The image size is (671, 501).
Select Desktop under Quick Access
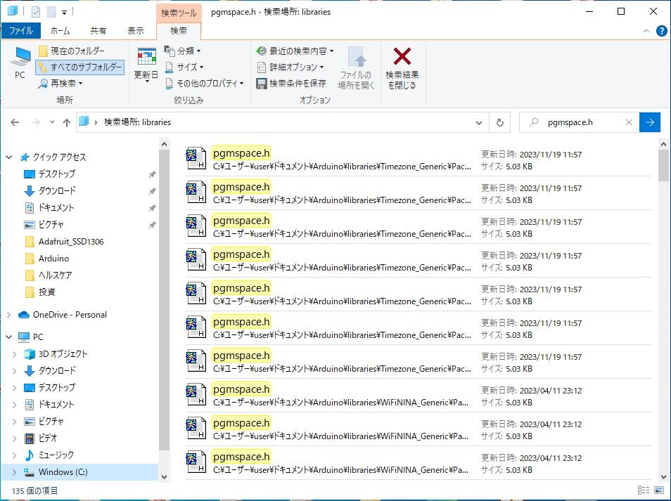click(x=56, y=174)
